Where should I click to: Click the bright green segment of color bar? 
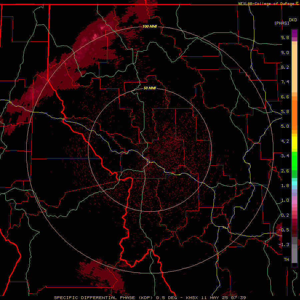click(294, 161)
